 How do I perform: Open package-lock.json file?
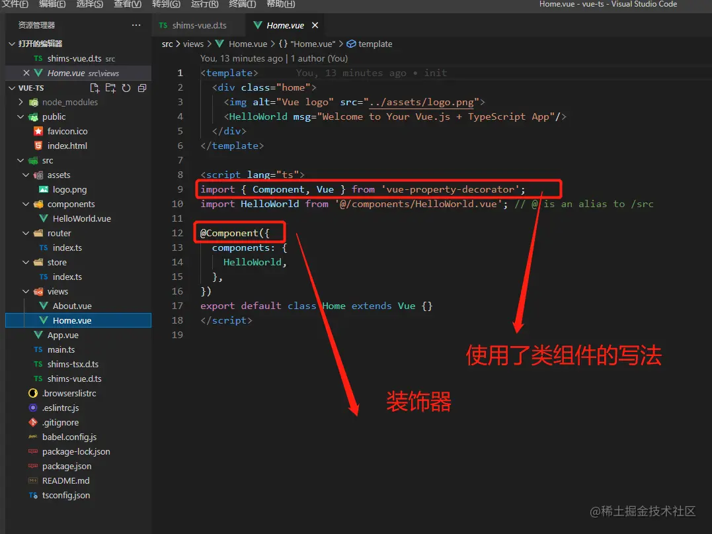[x=78, y=451]
